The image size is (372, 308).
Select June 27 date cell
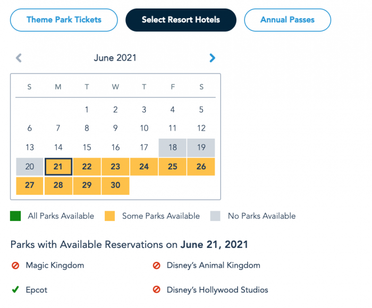click(30, 185)
